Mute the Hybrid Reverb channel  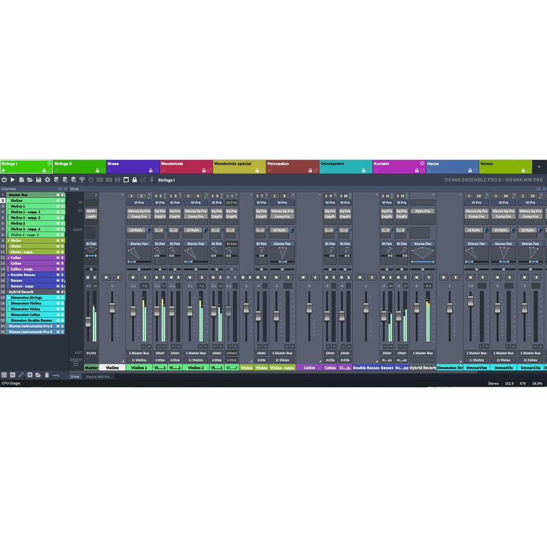[59, 291]
